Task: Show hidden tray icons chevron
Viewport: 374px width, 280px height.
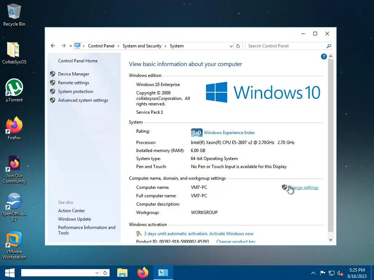Action: [313, 273]
